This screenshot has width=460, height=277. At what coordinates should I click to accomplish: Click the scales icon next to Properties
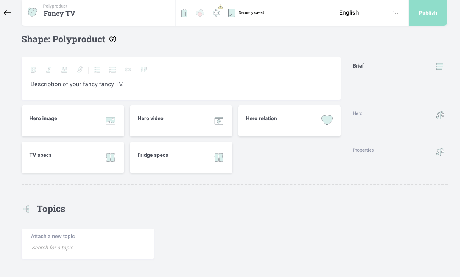click(x=440, y=152)
